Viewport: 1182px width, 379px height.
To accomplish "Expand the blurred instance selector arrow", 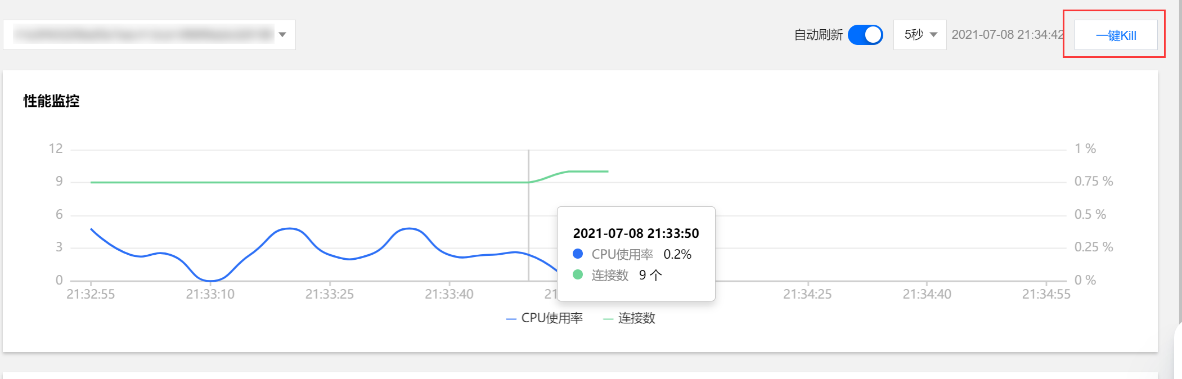I will [282, 35].
